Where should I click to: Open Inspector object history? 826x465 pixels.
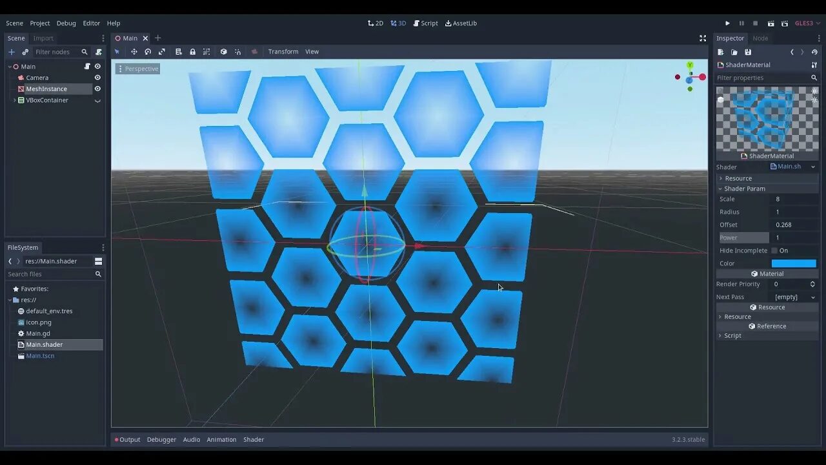(x=814, y=52)
